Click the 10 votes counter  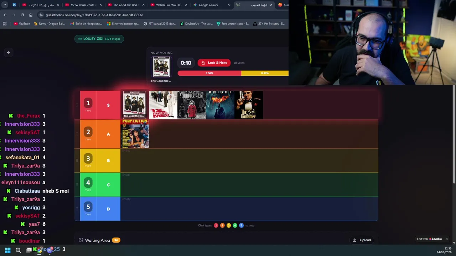coord(239,63)
